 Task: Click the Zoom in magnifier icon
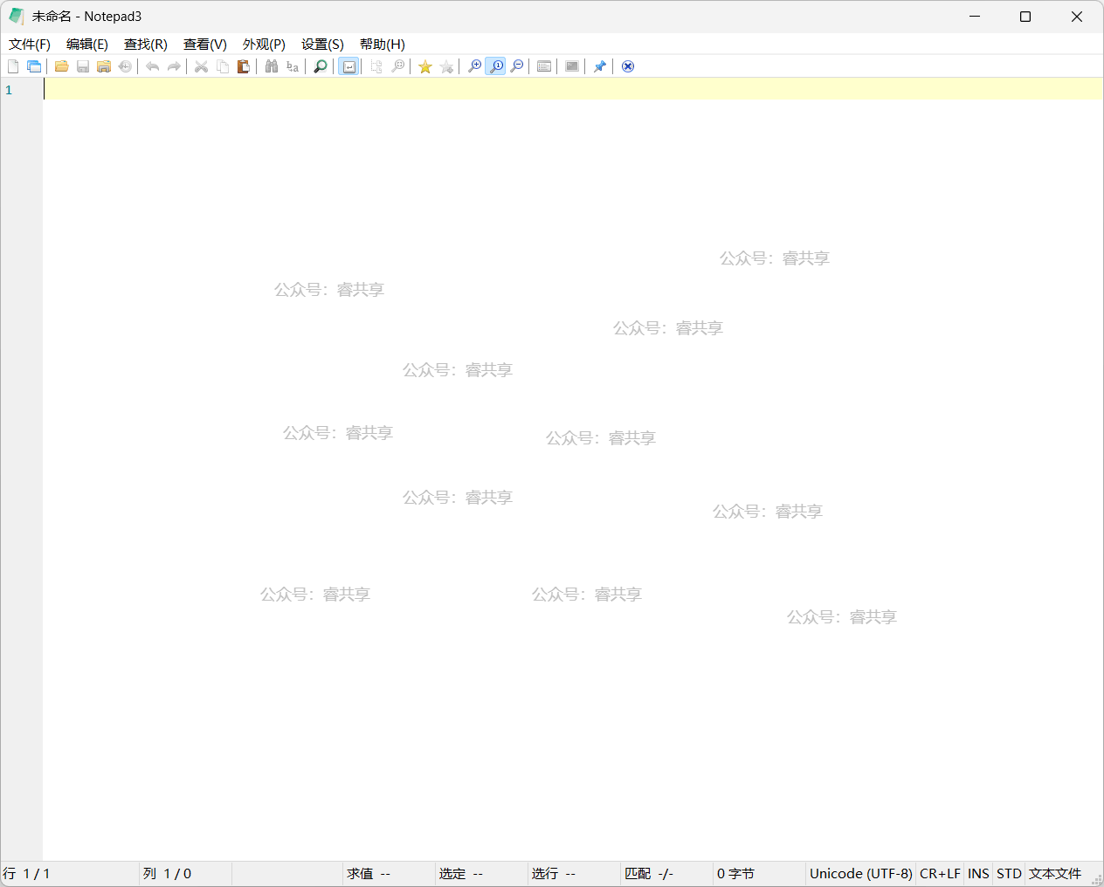point(474,66)
